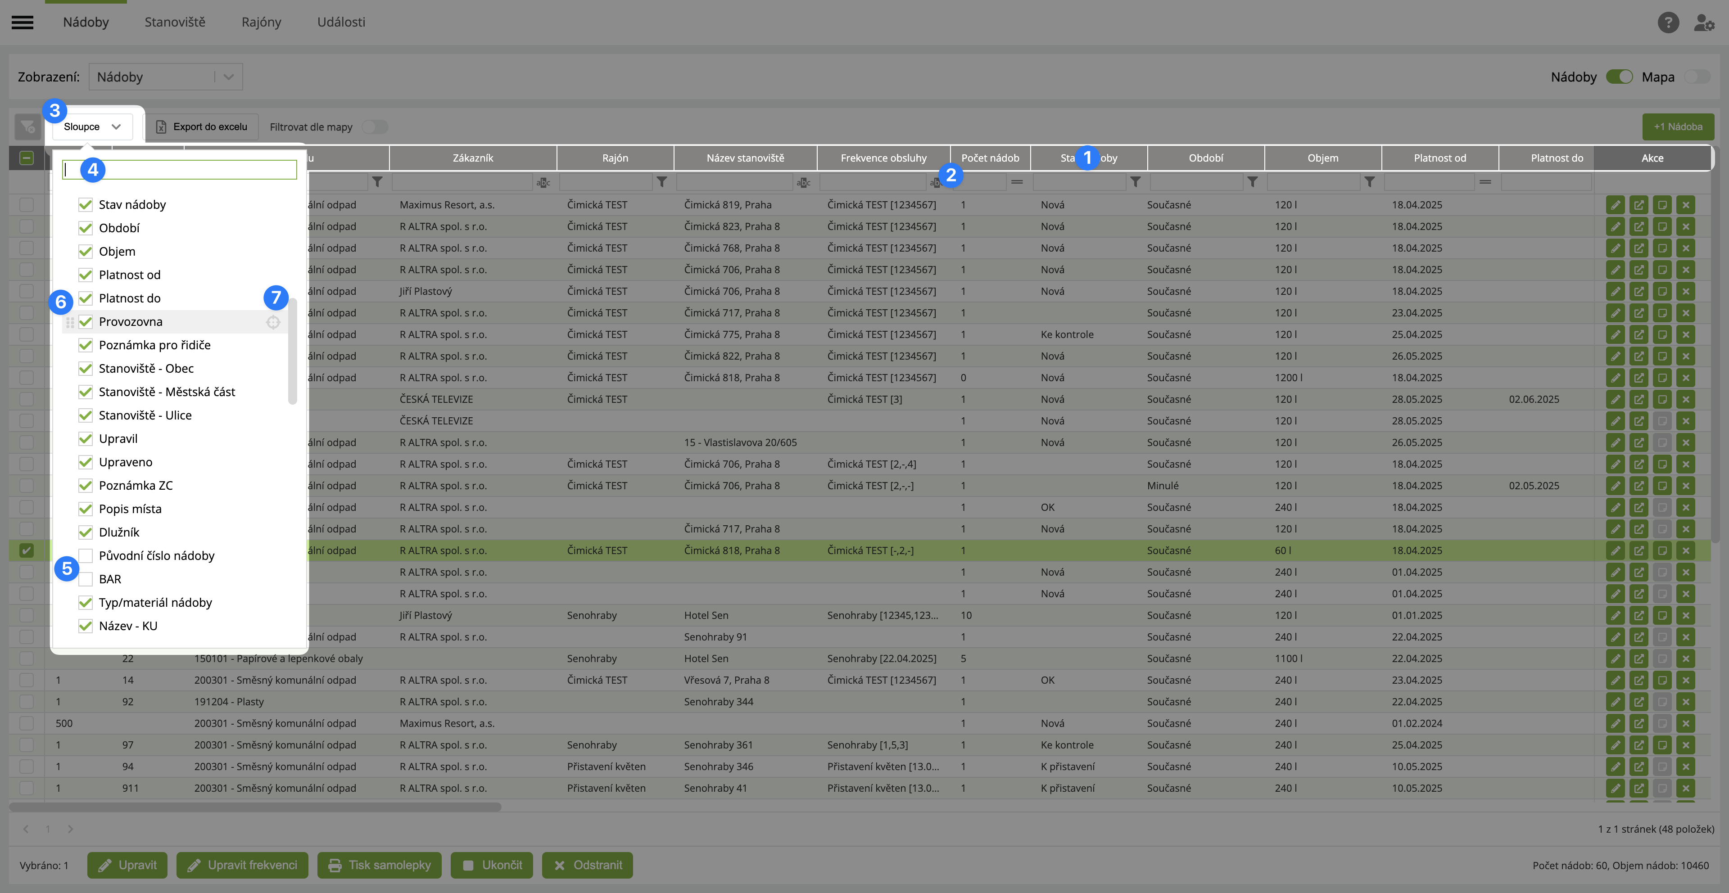This screenshot has width=1729, height=893.
Task: Click the hamburger menu icon
Action: [22, 22]
